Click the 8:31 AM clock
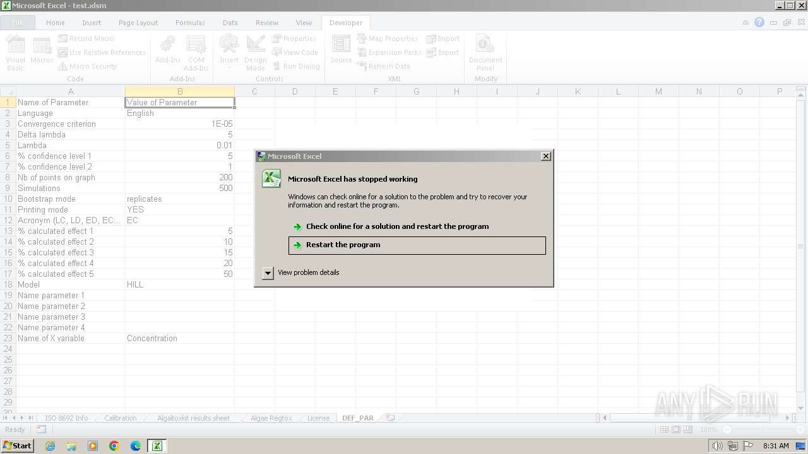 click(776, 446)
